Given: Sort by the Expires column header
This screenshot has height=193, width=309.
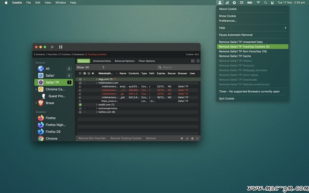Looking at the screenshot, I should (x=161, y=73).
